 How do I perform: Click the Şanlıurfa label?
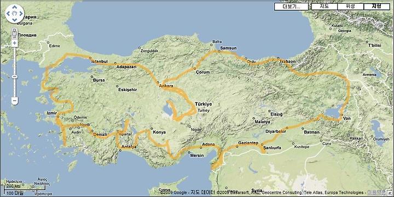point(272,148)
